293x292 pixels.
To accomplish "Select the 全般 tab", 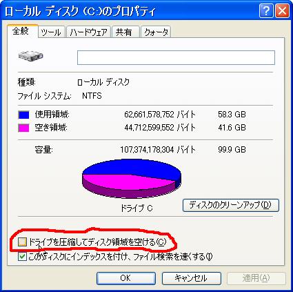I will click(22, 31).
